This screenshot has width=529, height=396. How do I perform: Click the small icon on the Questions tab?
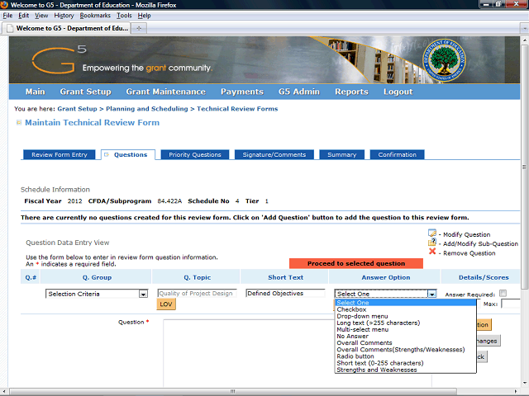click(x=107, y=154)
